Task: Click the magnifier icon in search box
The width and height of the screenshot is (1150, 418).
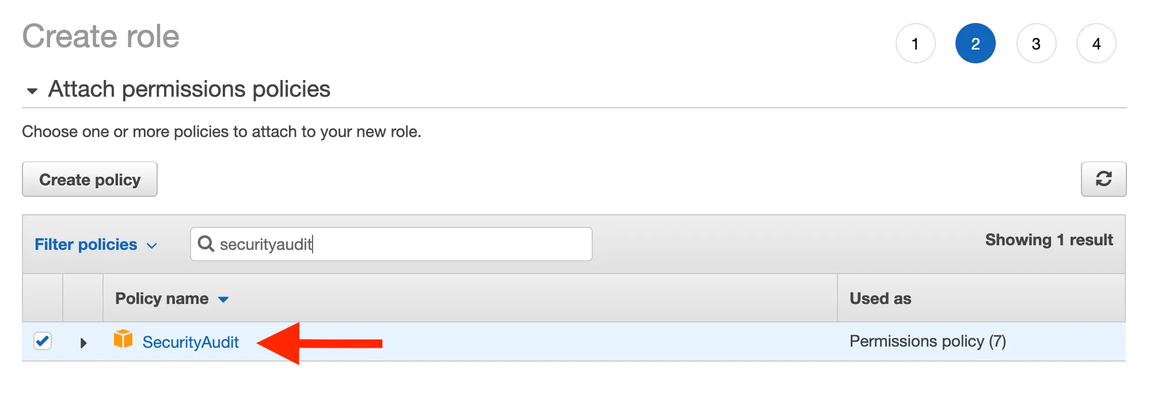Action: click(x=205, y=244)
